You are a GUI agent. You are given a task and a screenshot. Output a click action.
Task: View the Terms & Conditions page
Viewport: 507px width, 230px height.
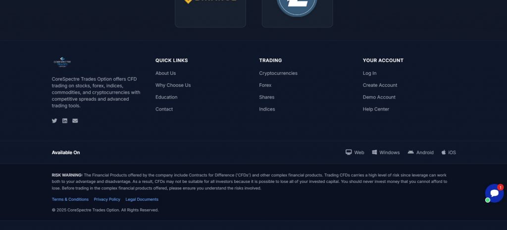[70, 199]
